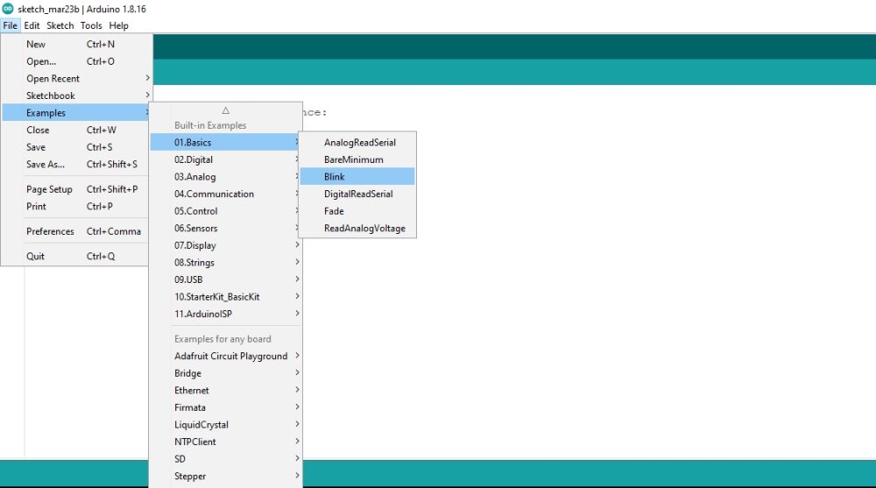Expand the Open Recent submenu

click(53, 79)
